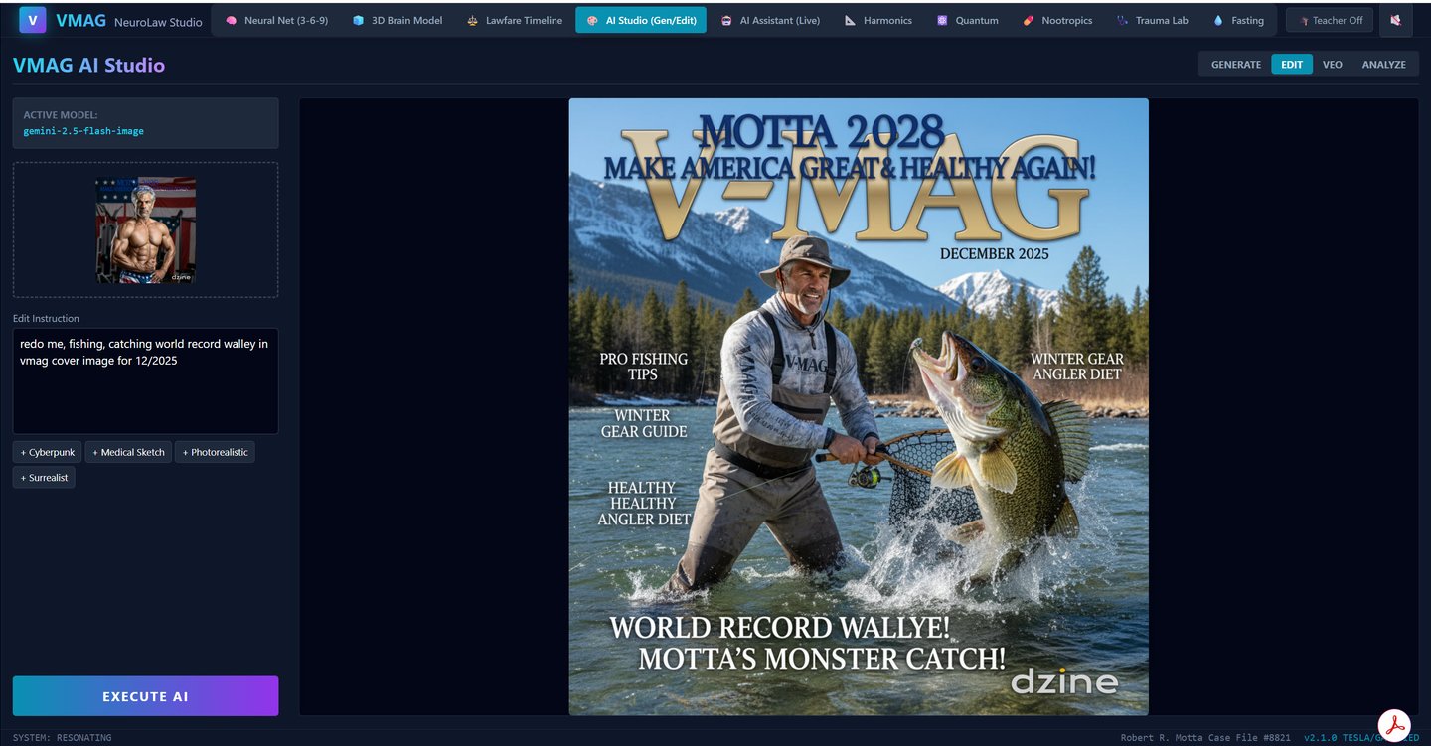This screenshot has height=746, width=1431.
Task: Switch to the ANALYZE mode
Action: [1384, 65]
